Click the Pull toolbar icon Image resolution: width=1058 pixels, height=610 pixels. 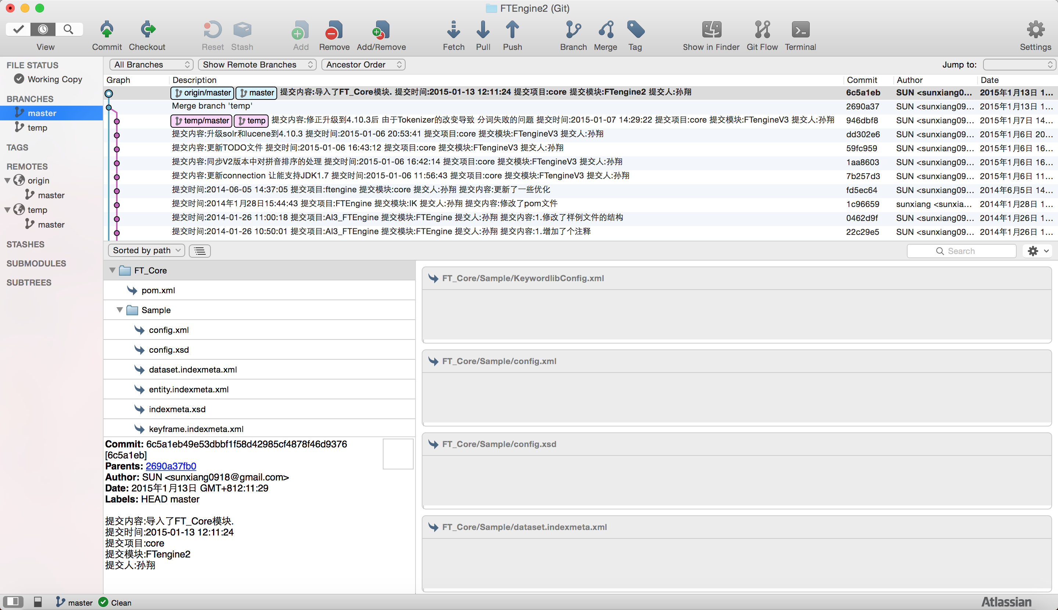(483, 30)
